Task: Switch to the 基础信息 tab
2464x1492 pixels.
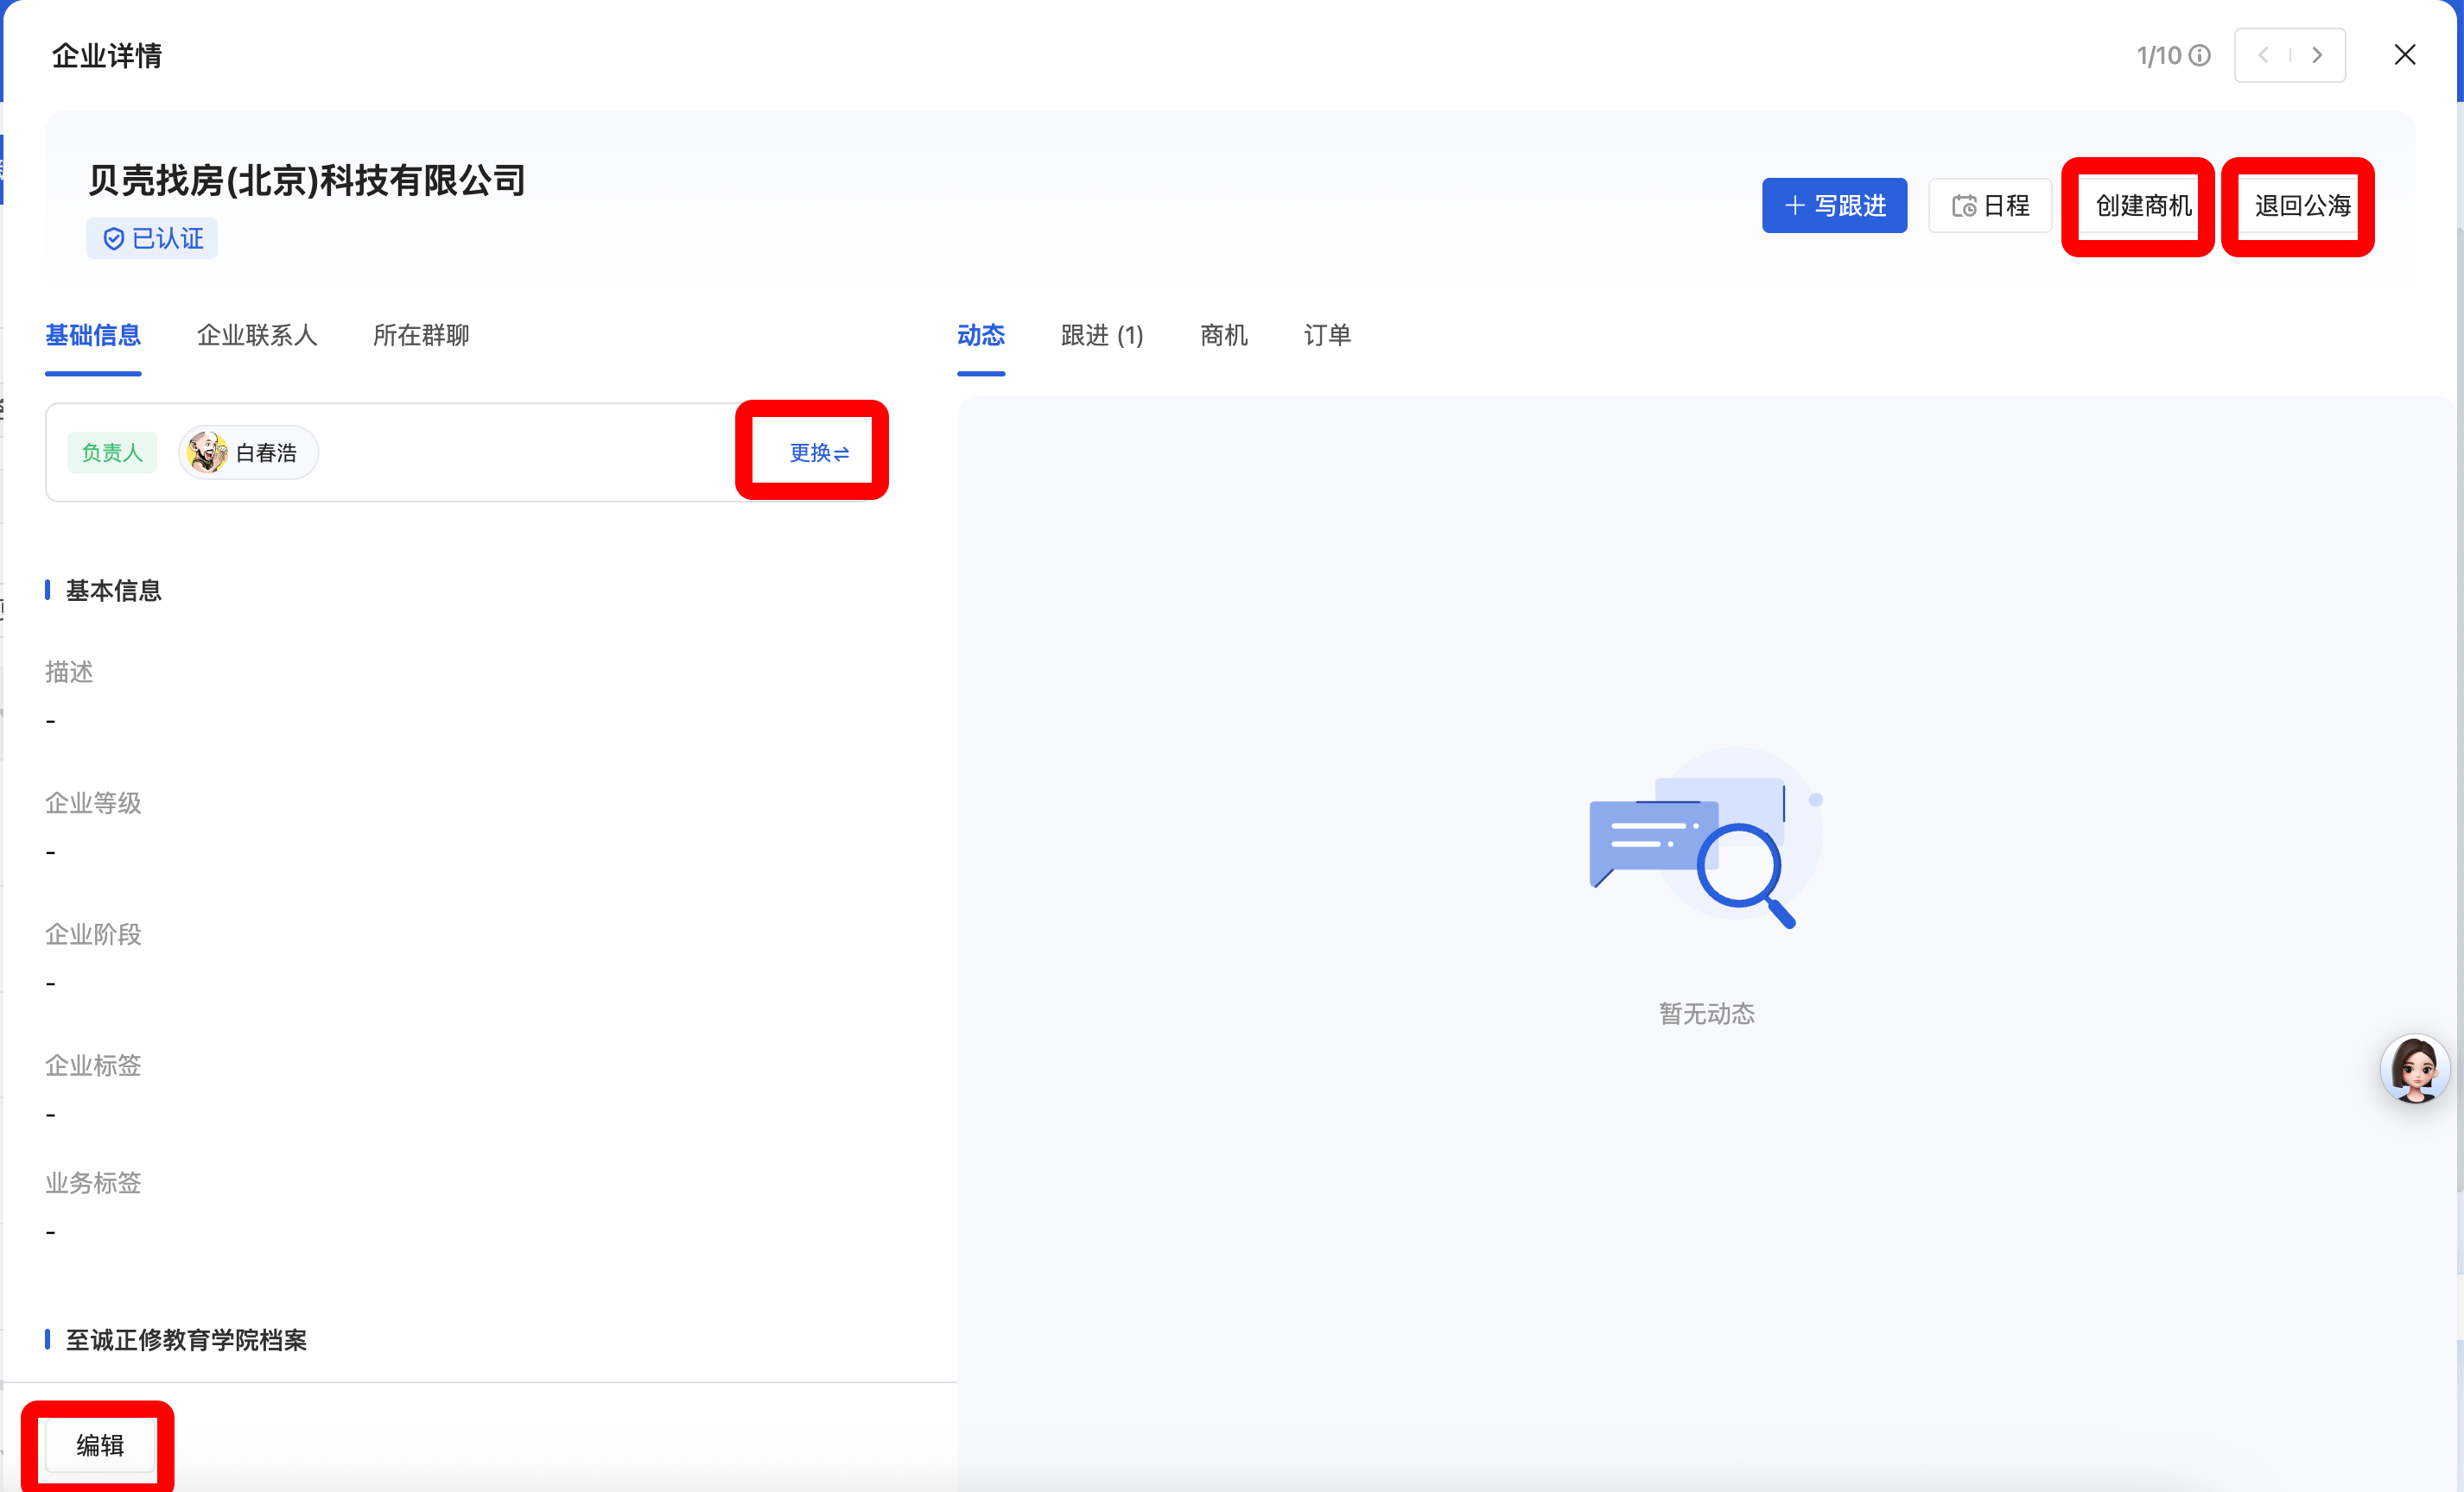Action: point(93,336)
